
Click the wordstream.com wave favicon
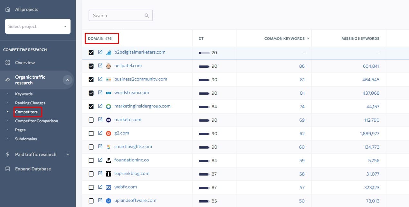109,93
